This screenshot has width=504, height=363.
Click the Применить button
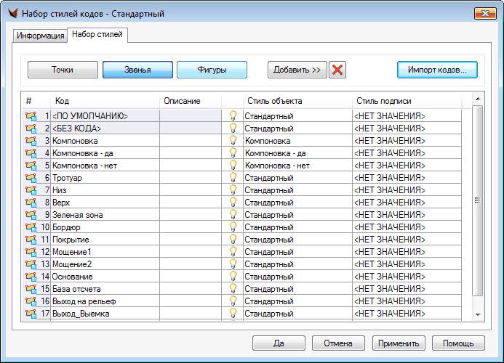pyautogui.click(x=399, y=343)
